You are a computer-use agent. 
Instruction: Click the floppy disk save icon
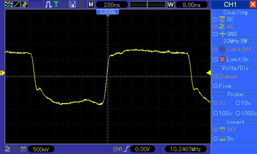[73, 4]
